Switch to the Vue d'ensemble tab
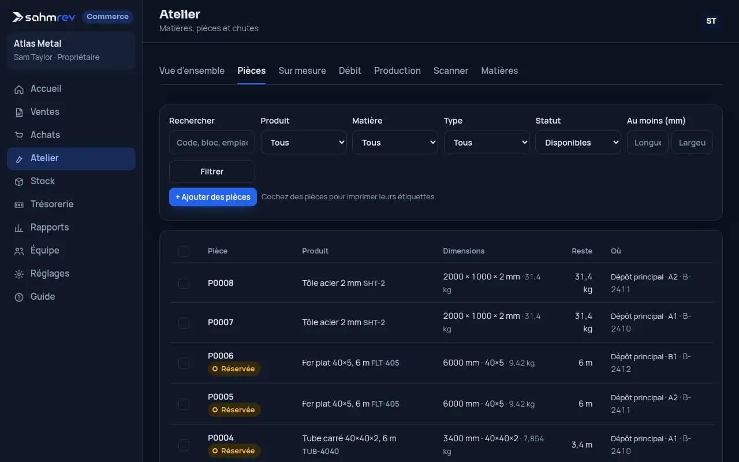The height and width of the screenshot is (462, 739). [x=192, y=70]
